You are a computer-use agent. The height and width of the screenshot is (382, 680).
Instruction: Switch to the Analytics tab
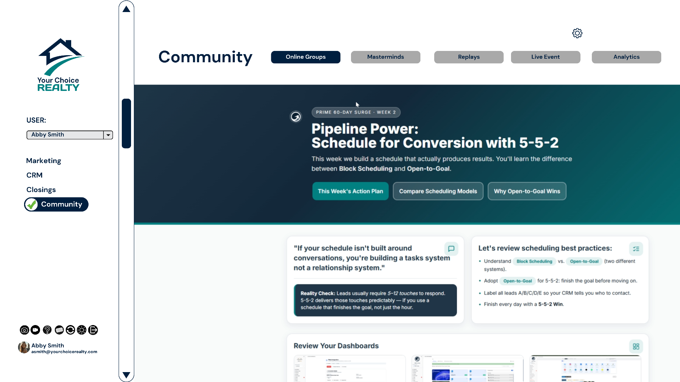click(626, 57)
